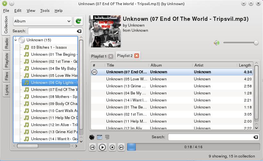Click the green collection refresh button

click(x=78, y=21)
